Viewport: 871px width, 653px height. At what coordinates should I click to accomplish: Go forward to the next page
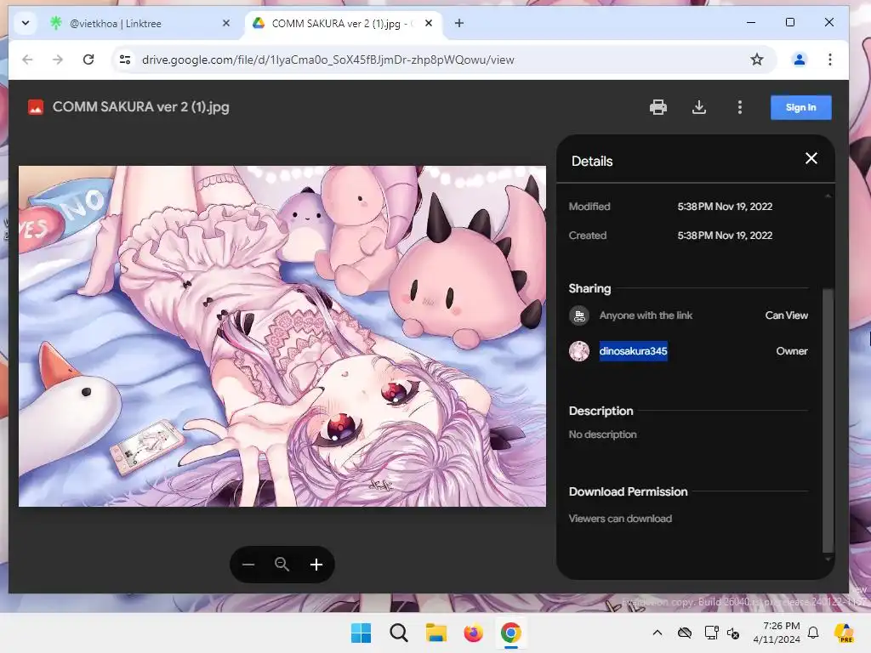click(58, 60)
